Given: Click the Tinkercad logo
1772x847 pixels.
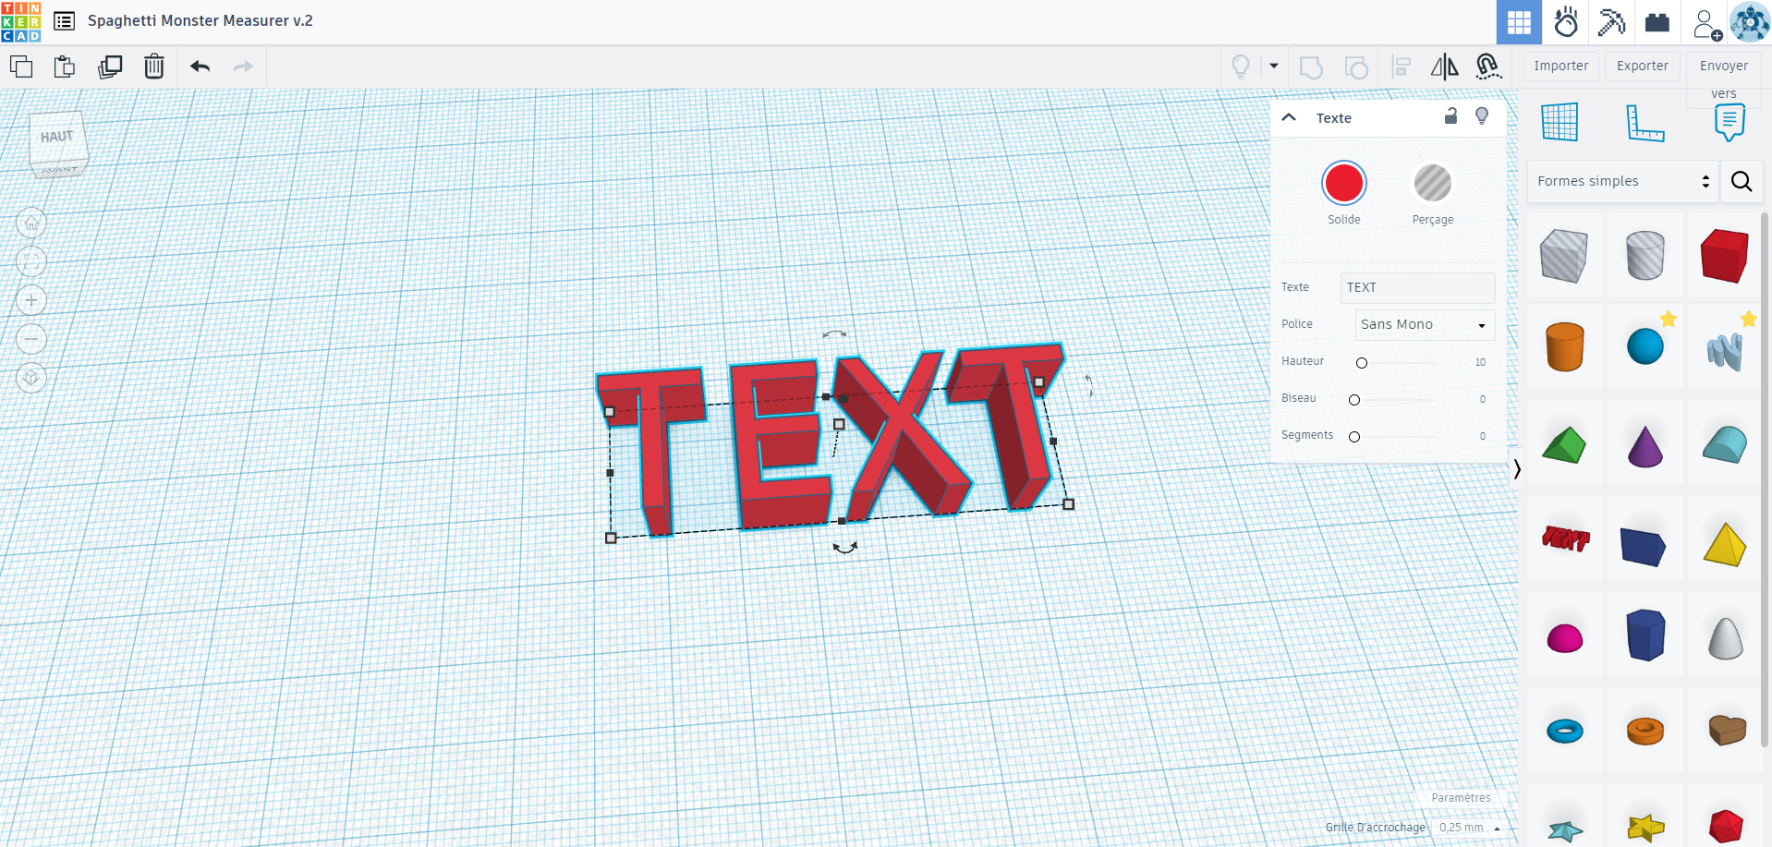Looking at the screenshot, I should [x=20, y=21].
